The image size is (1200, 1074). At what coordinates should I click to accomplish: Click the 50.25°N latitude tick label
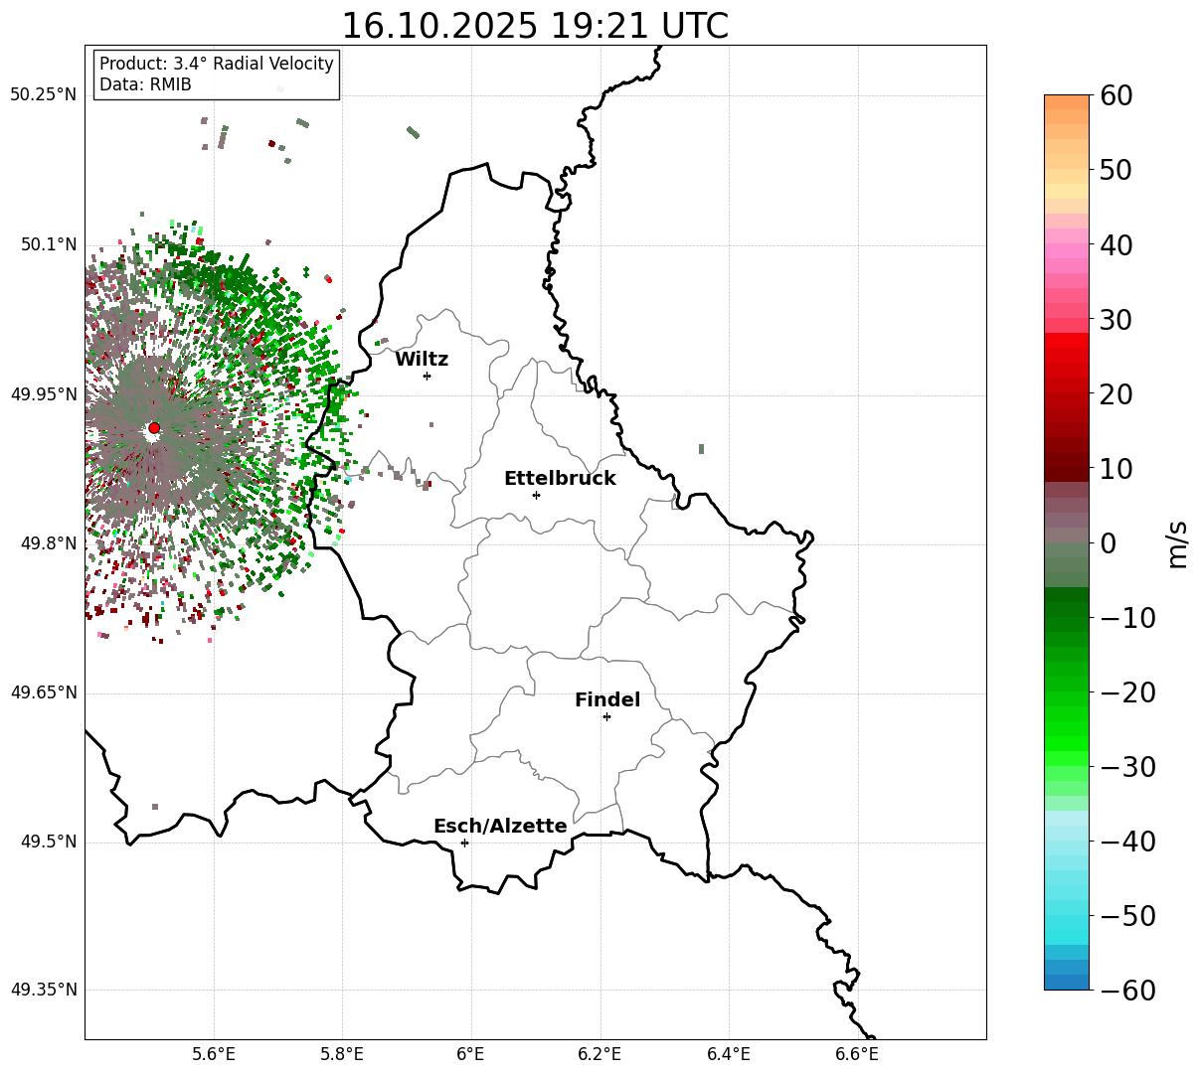(x=43, y=95)
